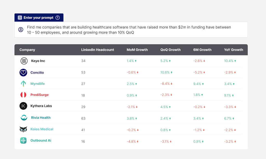Screen dimensions: 266x159
Task: Open the Concilio company link
Action: 37,72
